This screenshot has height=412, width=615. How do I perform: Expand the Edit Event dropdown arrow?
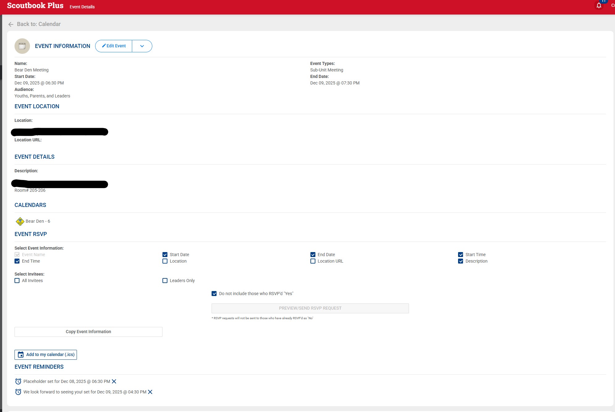(x=142, y=46)
